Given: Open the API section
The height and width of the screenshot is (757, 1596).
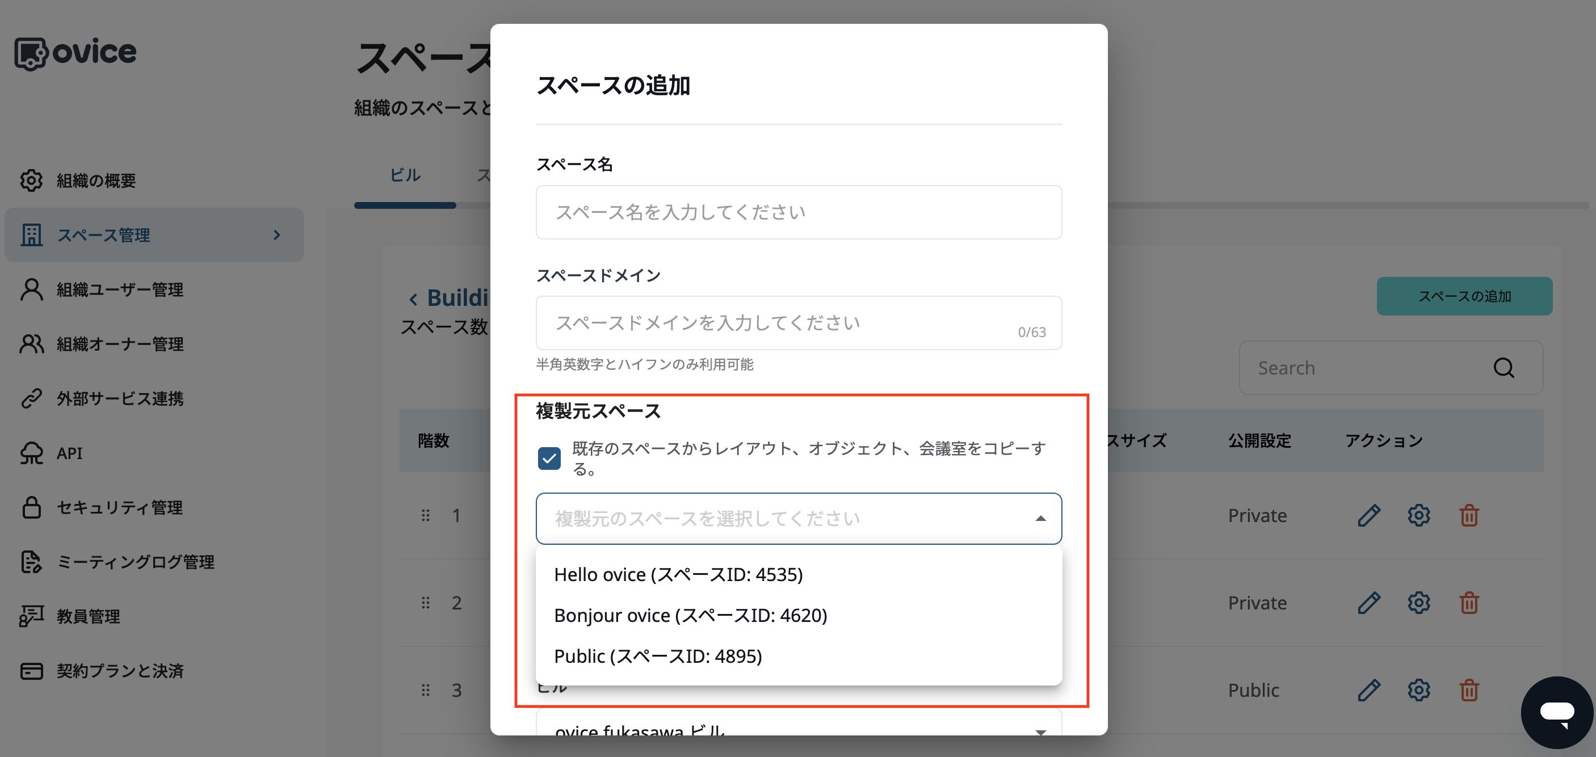Looking at the screenshot, I should (x=68, y=453).
